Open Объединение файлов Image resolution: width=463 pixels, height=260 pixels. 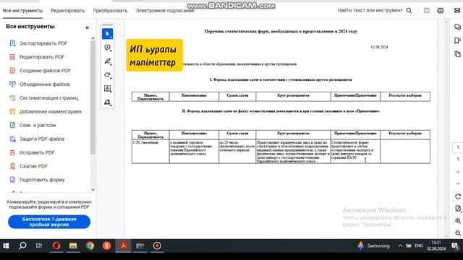pyautogui.click(x=45, y=84)
